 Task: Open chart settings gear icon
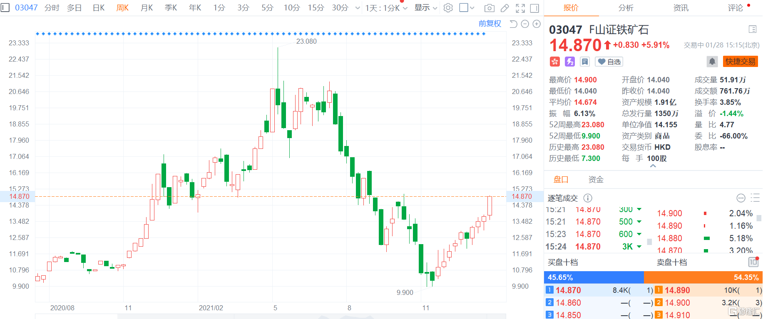(448, 8)
